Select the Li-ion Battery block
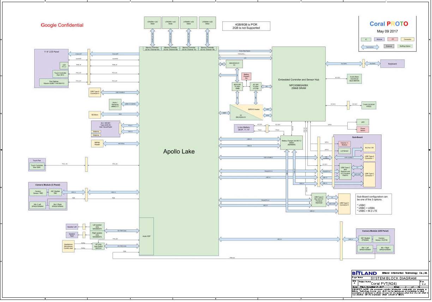This screenshot has height=302, width=432. [244, 128]
